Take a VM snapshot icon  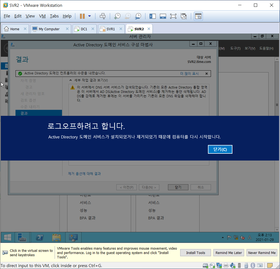pos(117,16)
